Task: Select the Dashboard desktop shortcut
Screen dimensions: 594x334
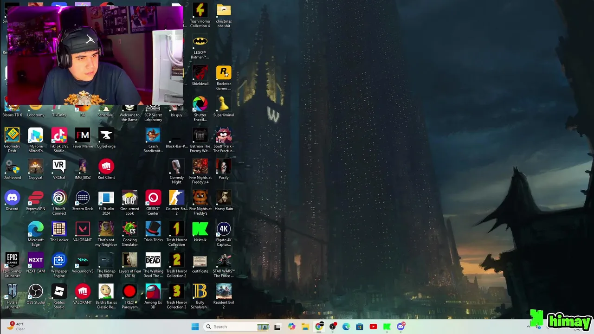Action: [x=12, y=169]
